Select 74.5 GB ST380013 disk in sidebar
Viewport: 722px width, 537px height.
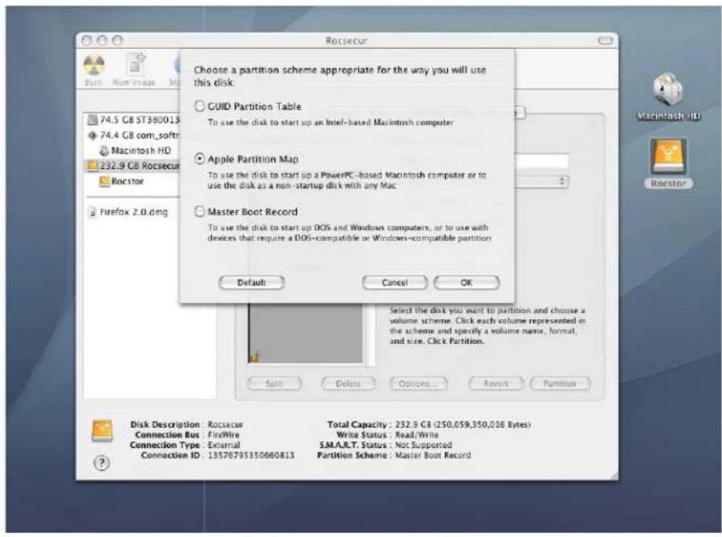[133, 120]
